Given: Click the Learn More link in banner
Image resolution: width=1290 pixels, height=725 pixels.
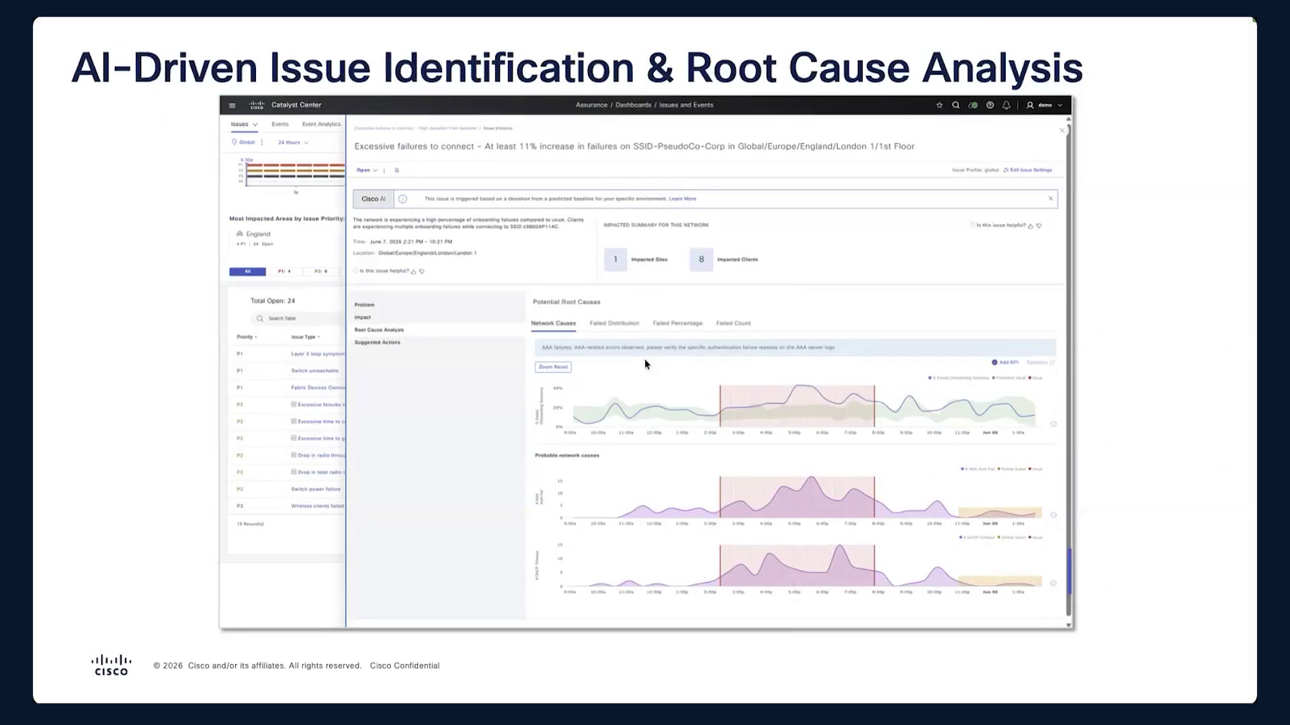Looking at the screenshot, I should (683, 199).
